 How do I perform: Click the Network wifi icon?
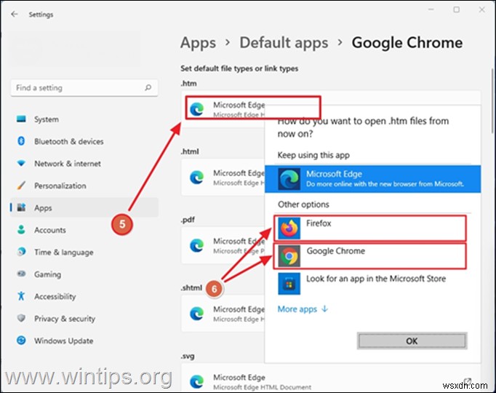coord(21,163)
